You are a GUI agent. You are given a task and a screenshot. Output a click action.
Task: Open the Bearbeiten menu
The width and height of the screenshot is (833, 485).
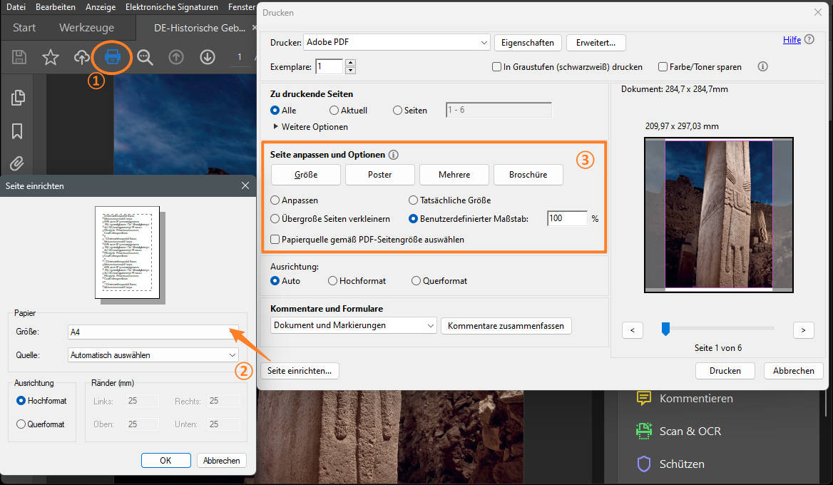click(55, 6)
